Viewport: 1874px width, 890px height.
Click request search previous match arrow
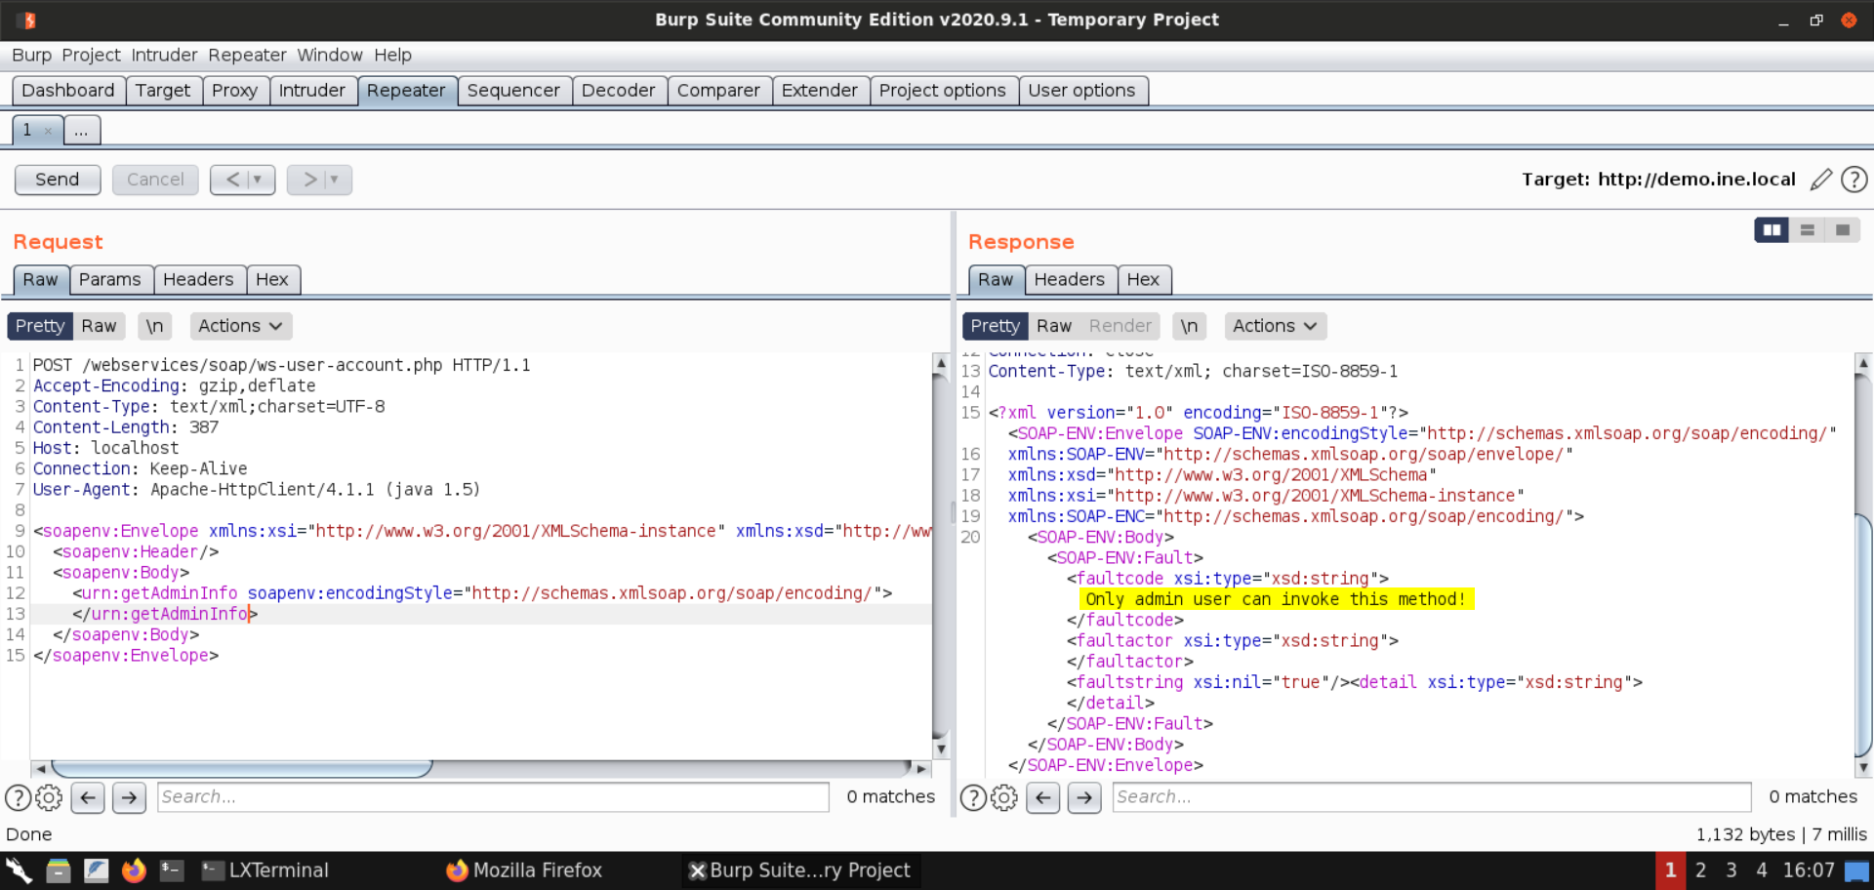point(88,797)
